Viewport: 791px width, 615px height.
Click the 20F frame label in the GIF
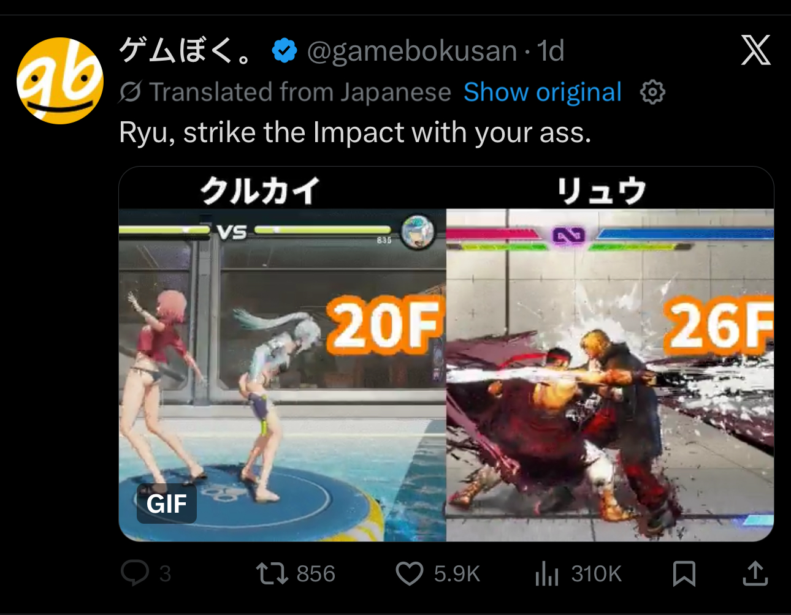coord(385,325)
